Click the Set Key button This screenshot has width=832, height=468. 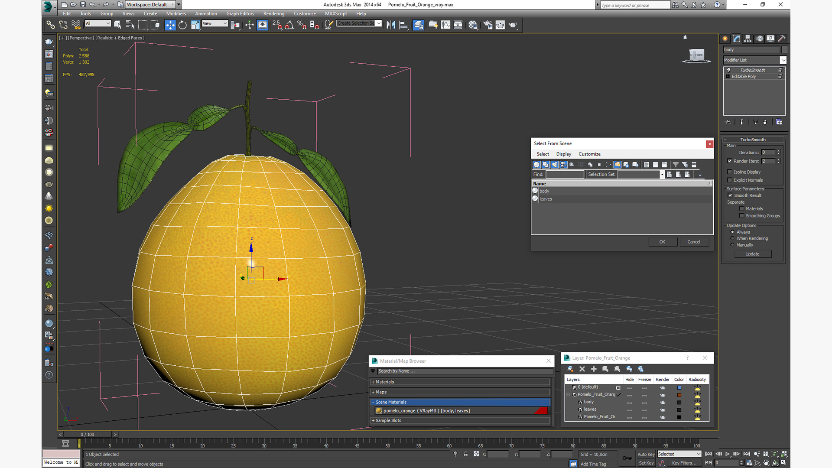(x=646, y=463)
